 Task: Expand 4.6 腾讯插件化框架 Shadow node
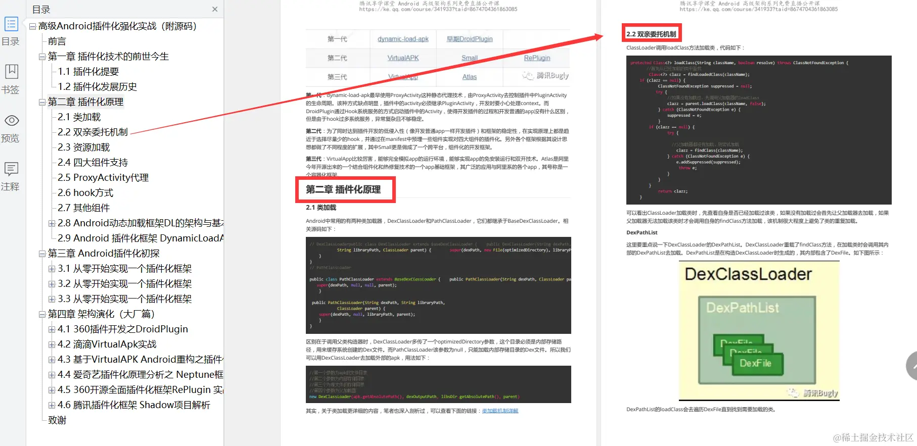pyautogui.click(x=52, y=405)
